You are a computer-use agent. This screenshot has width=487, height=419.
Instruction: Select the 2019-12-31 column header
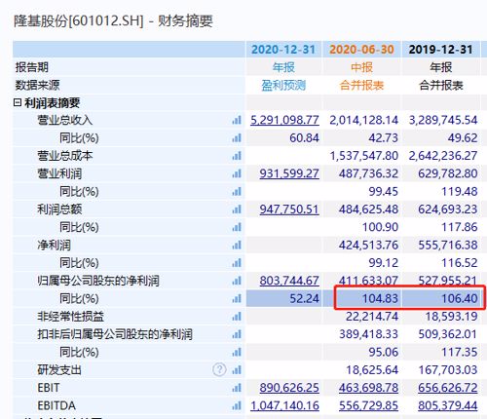tap(441, 50)
